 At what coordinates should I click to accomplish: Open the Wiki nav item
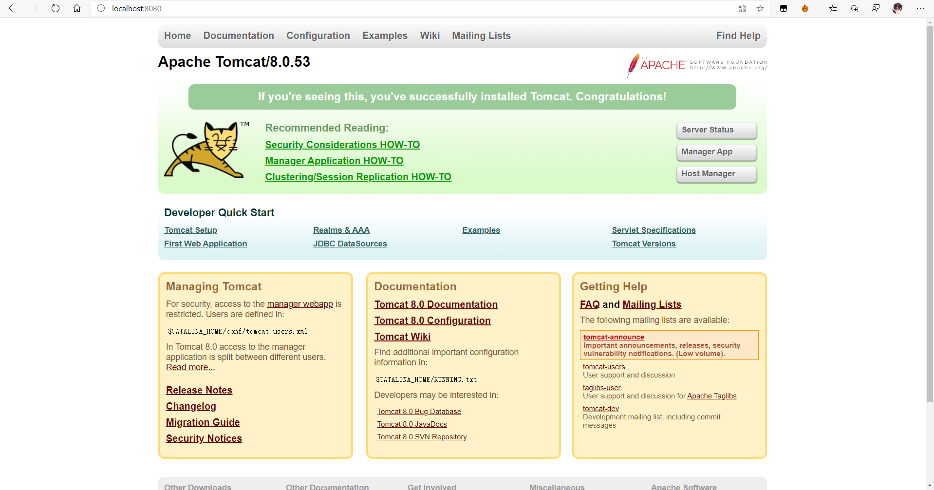(430, 36)
